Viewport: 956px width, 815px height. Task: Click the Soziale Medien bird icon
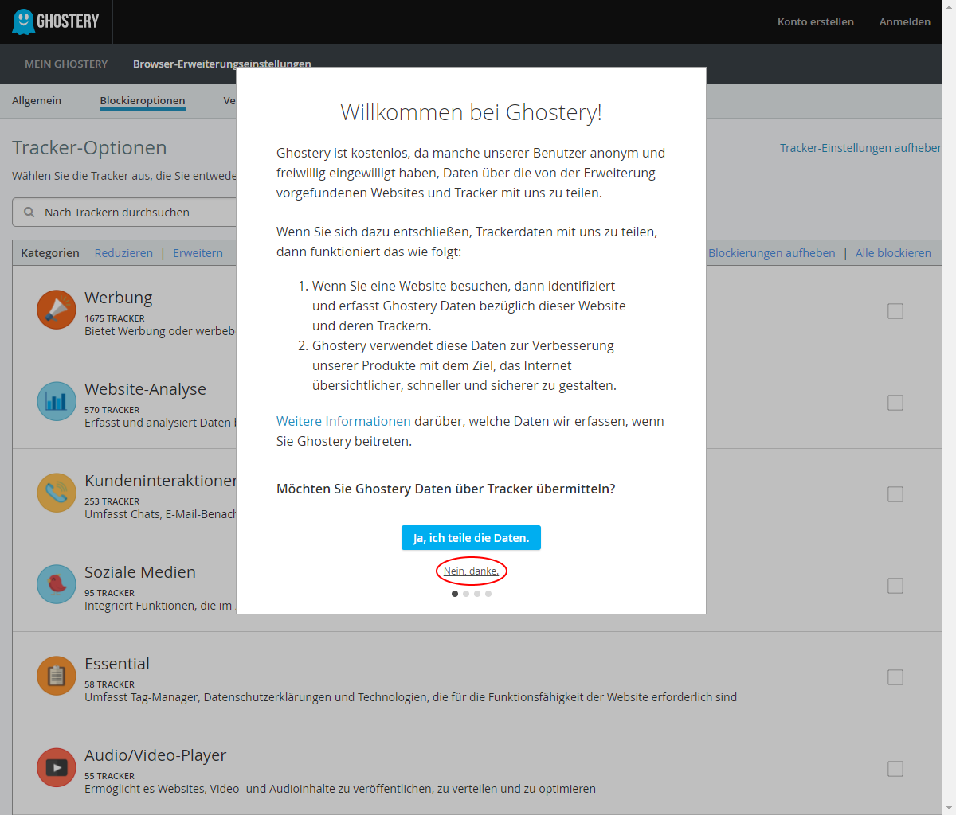point(57,584)
